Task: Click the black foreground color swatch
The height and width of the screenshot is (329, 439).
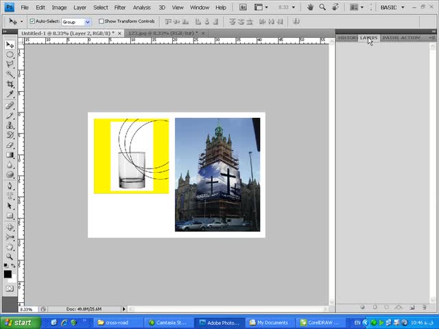Action: (8, 274)
